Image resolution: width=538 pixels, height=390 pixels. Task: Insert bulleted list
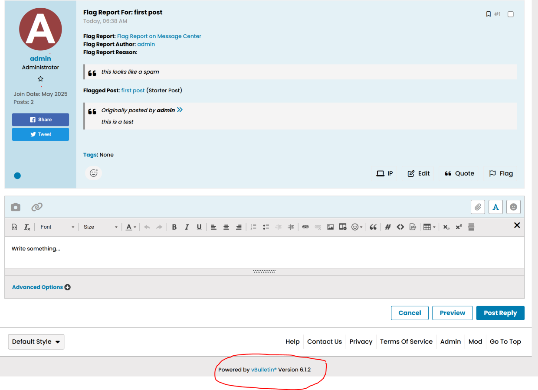click(x=266, y=227)
